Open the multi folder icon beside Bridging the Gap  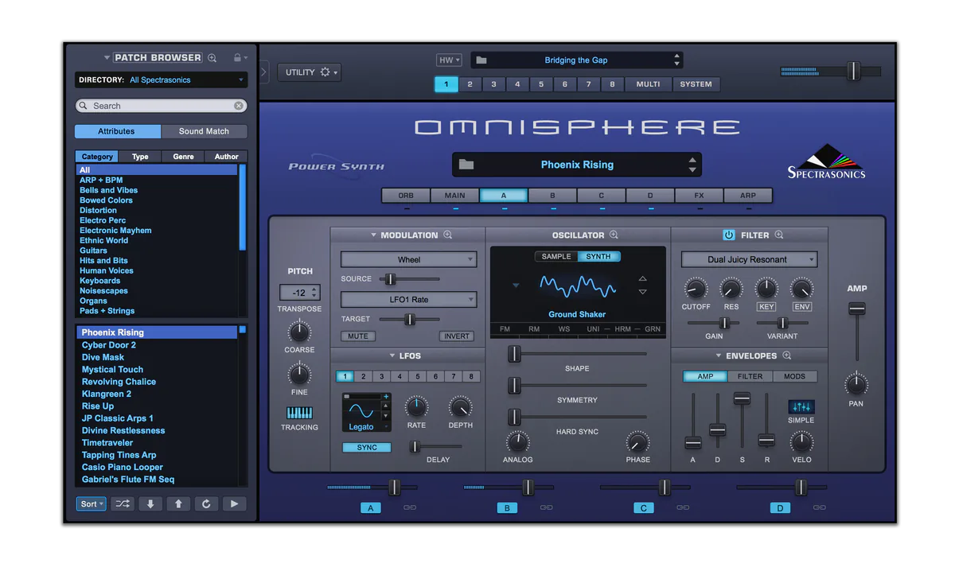pos(481,60)
